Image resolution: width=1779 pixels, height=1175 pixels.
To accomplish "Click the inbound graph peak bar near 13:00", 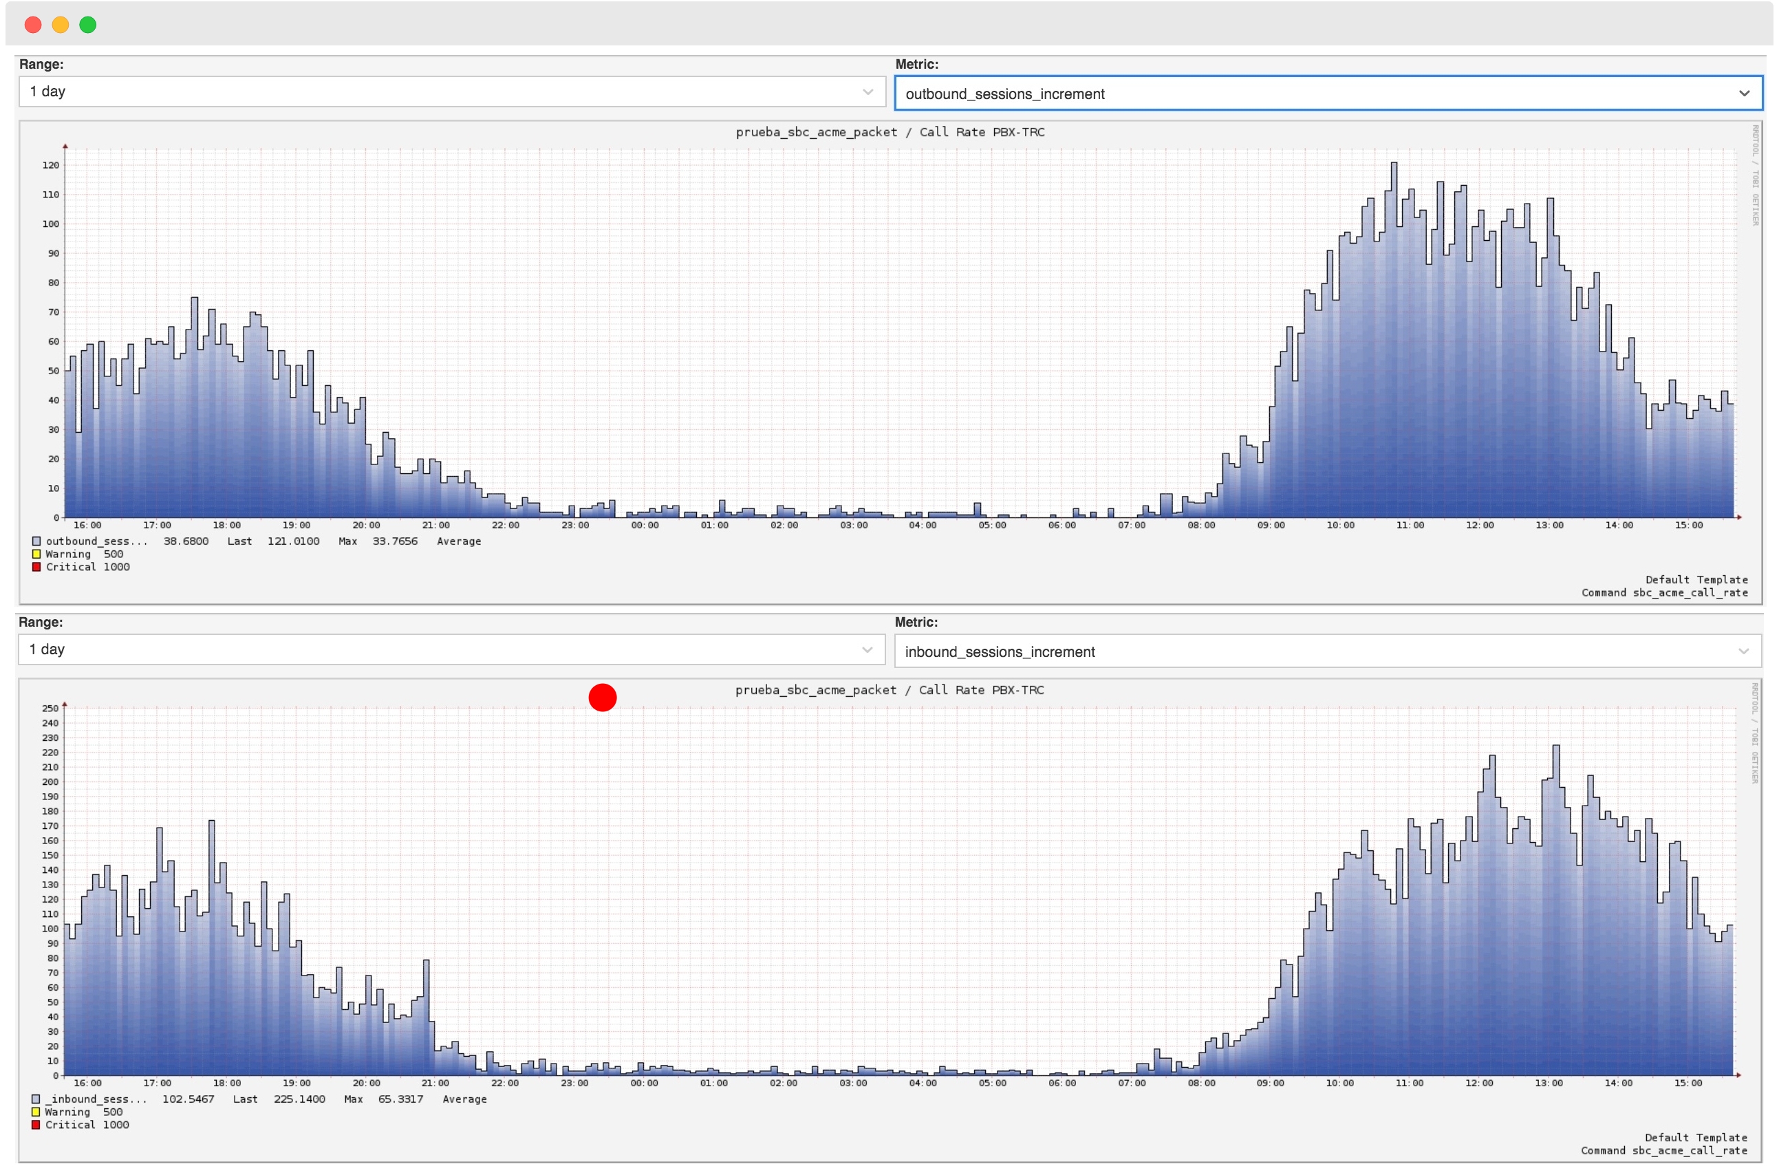I will (x=1555, y=909).
